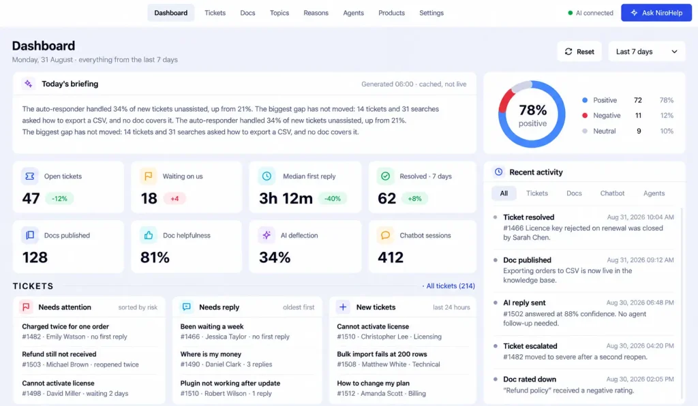698x406 pixels.
Task: Go to the Dashboard nav tab
Action: [171, 13]
